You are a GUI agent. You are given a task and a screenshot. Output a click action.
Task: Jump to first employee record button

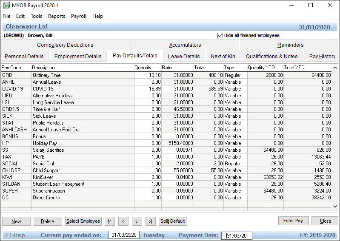click(x=109, y=221)
